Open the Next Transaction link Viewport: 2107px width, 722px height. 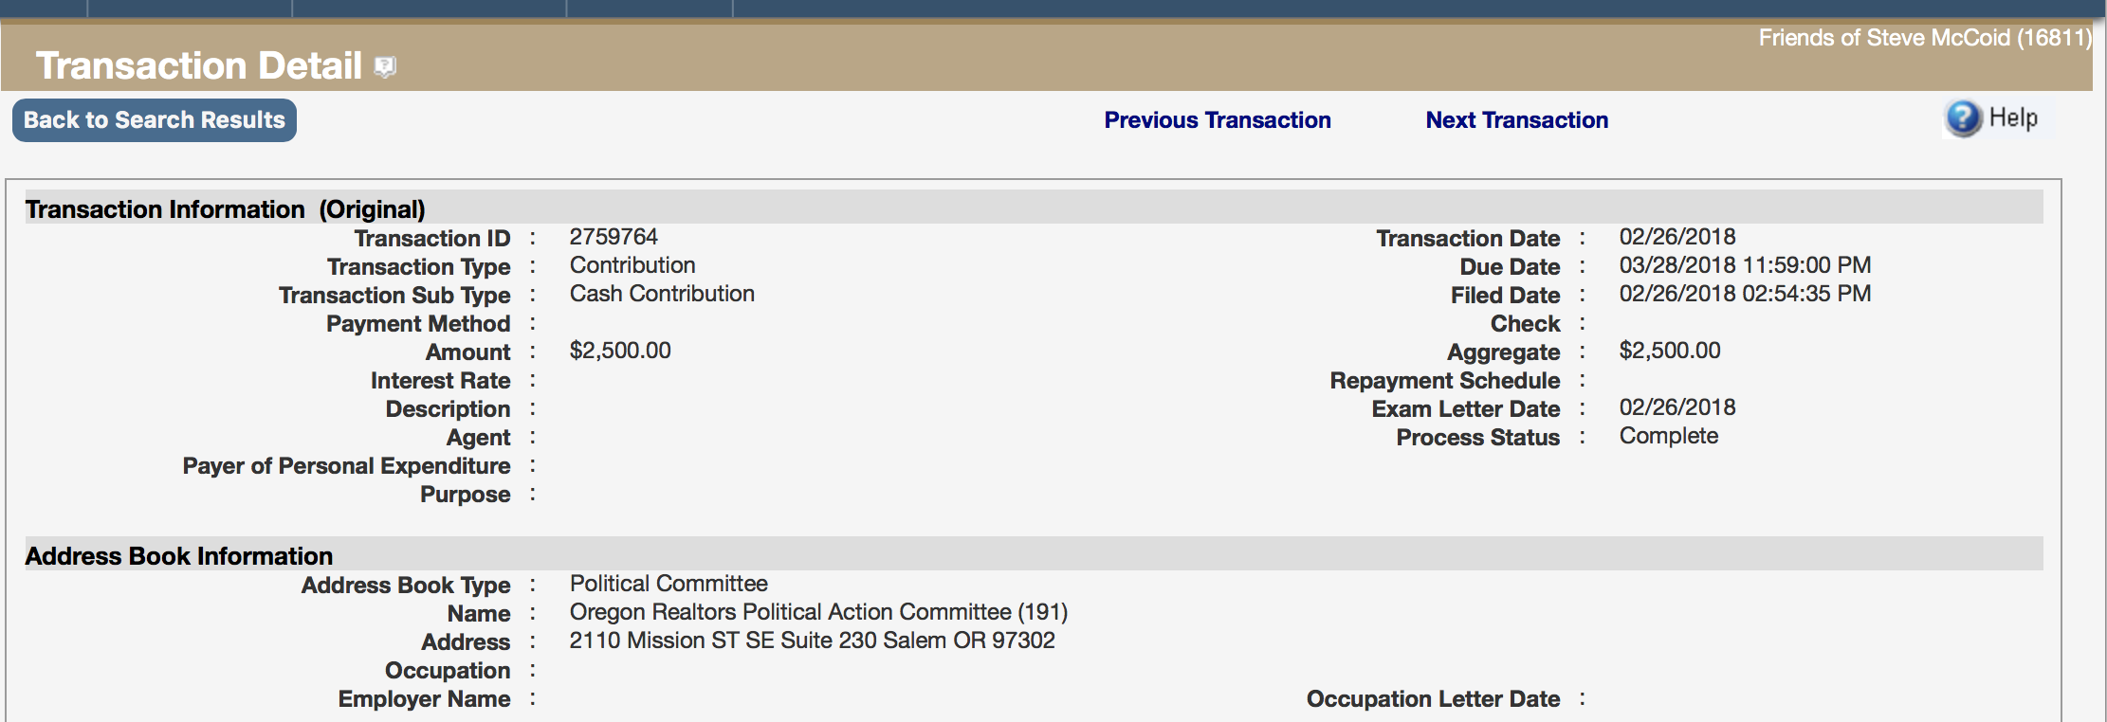point(1517,120)
